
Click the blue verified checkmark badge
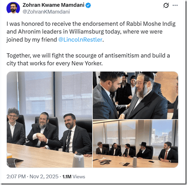tap(88, 5)
